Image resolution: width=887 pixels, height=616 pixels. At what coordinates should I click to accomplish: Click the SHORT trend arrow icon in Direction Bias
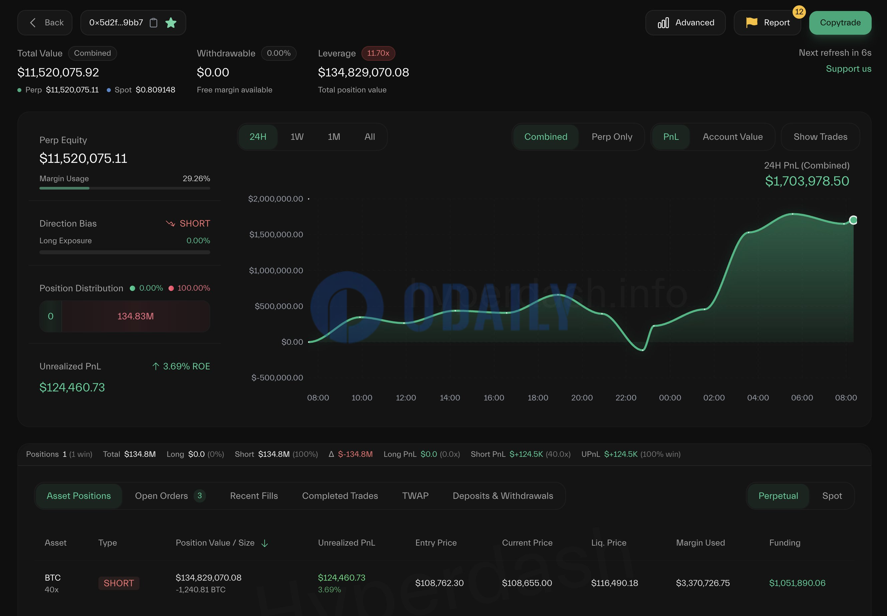[170, 224]
